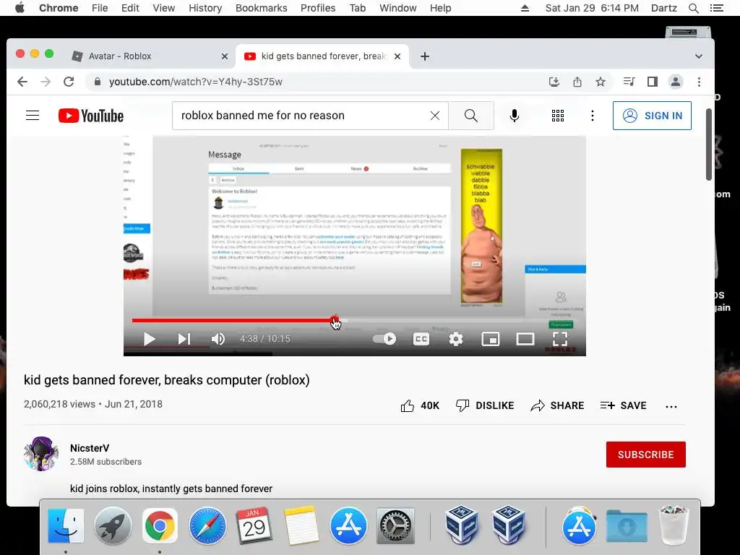Click the page vertical scrollbar

708,144
